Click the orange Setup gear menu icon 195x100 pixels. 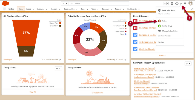(x=159, y=21)
